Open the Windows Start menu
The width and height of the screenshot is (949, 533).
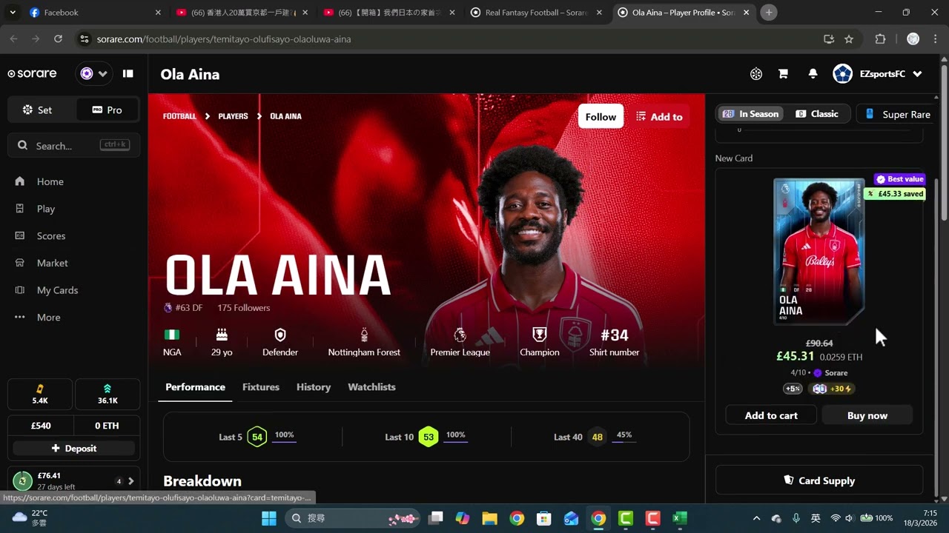pos(269,518)
